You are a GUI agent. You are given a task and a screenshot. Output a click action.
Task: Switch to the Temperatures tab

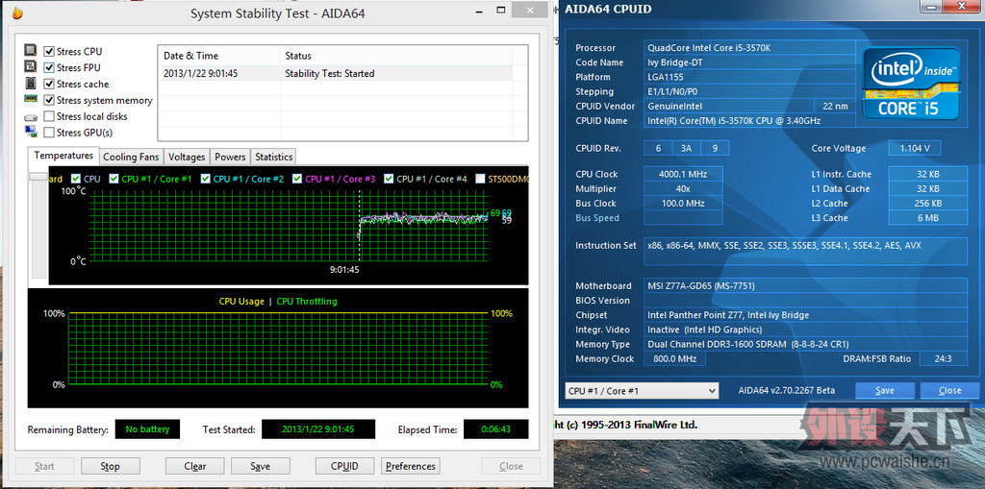coord(63,155)
